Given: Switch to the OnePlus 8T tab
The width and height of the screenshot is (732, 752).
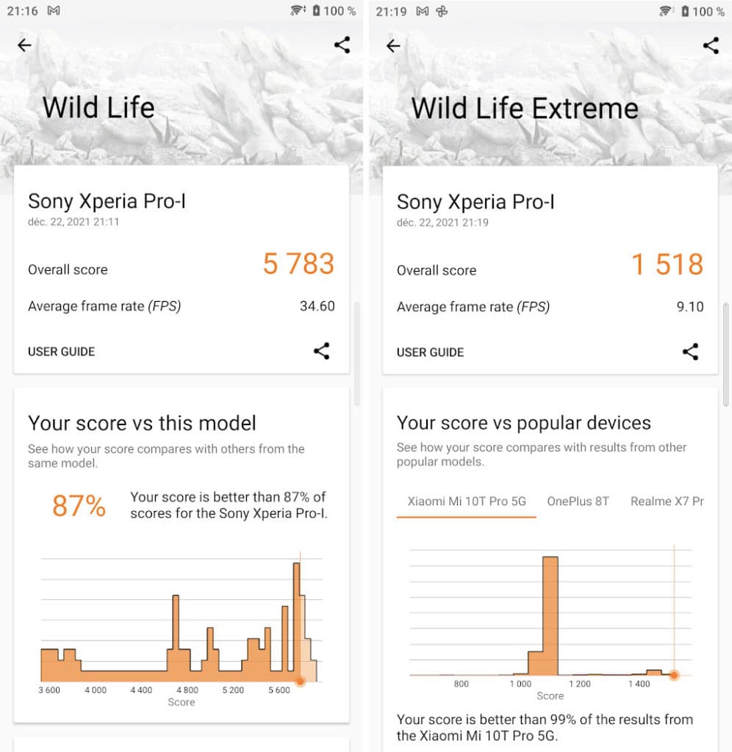Looking at the screenshot, I should [x=578, y=501].
